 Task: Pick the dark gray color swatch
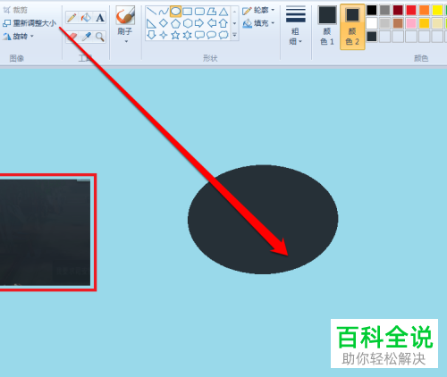384,10
